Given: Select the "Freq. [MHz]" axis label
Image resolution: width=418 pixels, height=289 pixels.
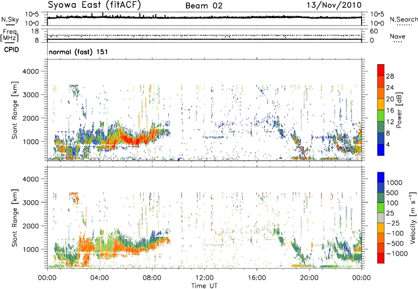Looking at the screenshot, I should pyautogui.click(x=9, y=35).
